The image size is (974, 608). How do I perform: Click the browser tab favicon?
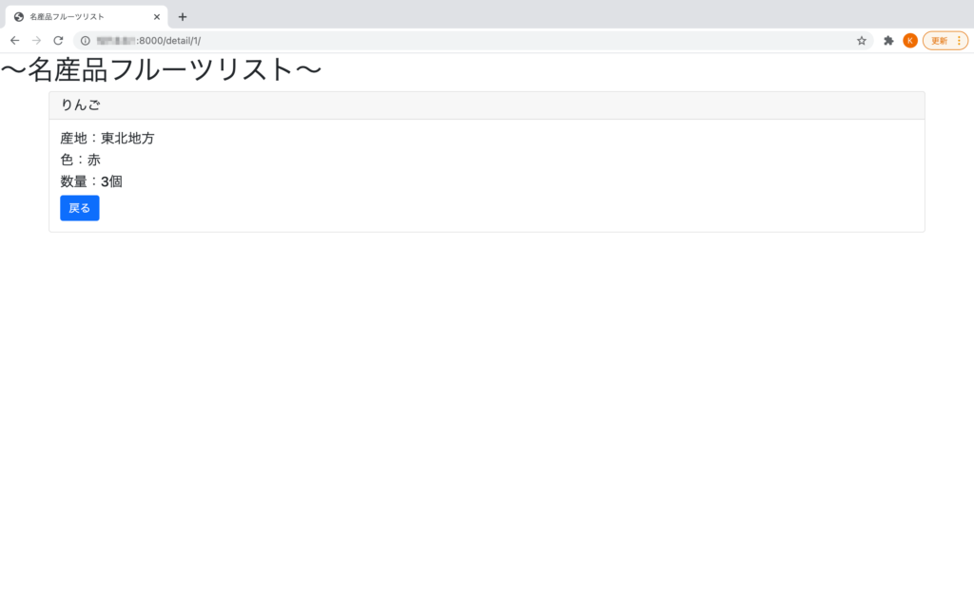point(20,16)
